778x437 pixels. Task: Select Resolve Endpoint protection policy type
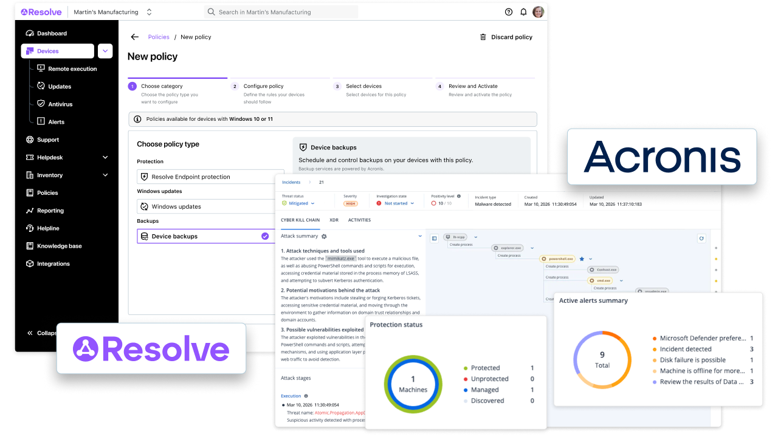(x=210, y=177)
